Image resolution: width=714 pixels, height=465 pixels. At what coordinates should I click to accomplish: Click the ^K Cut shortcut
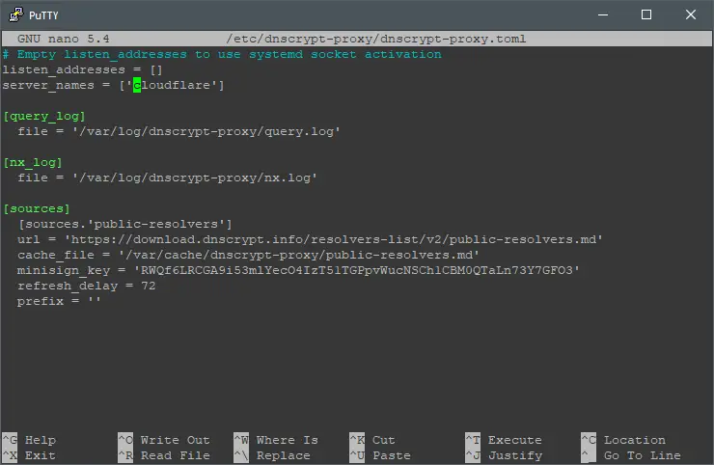click(372, 440)
